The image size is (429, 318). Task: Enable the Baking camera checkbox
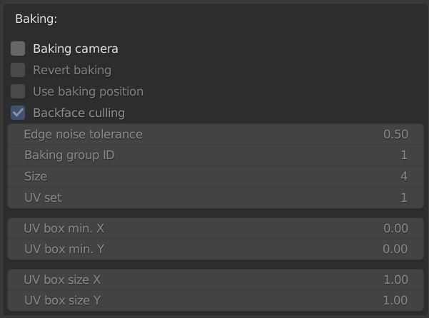pyautogui.click(x=18, y=48)
